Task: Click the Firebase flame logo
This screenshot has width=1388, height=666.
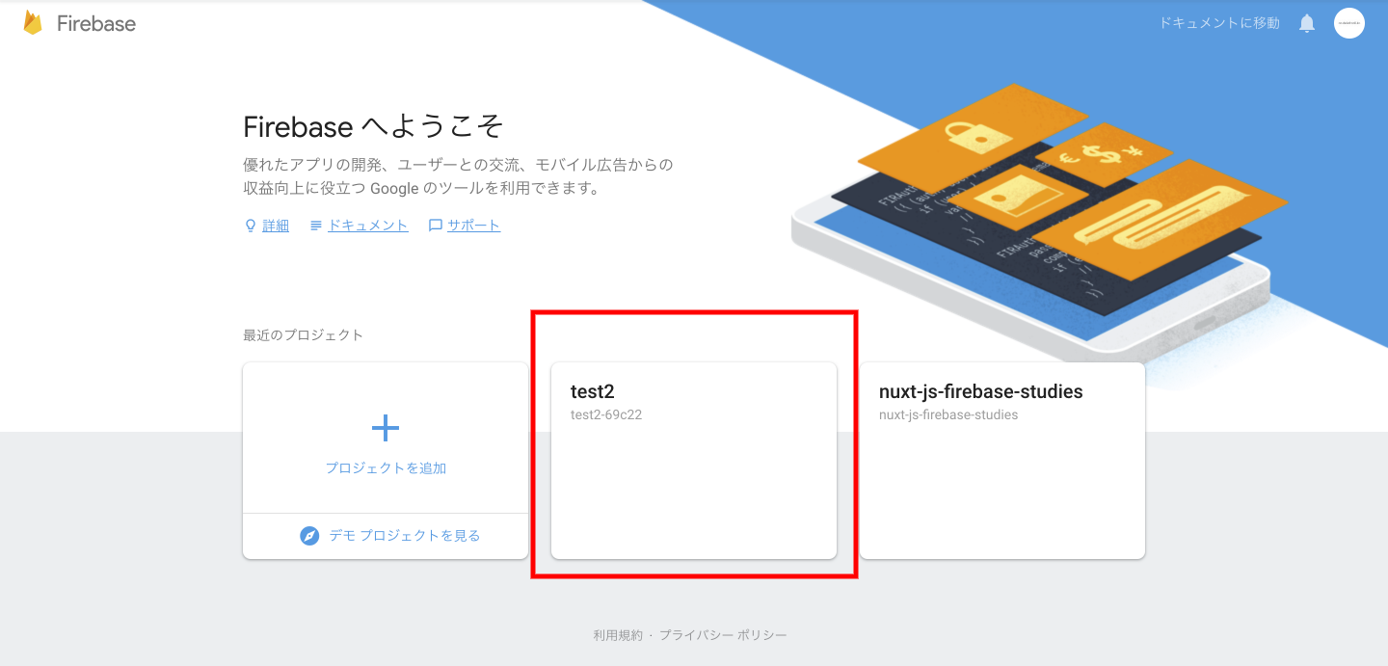Action: pos(33,23)
